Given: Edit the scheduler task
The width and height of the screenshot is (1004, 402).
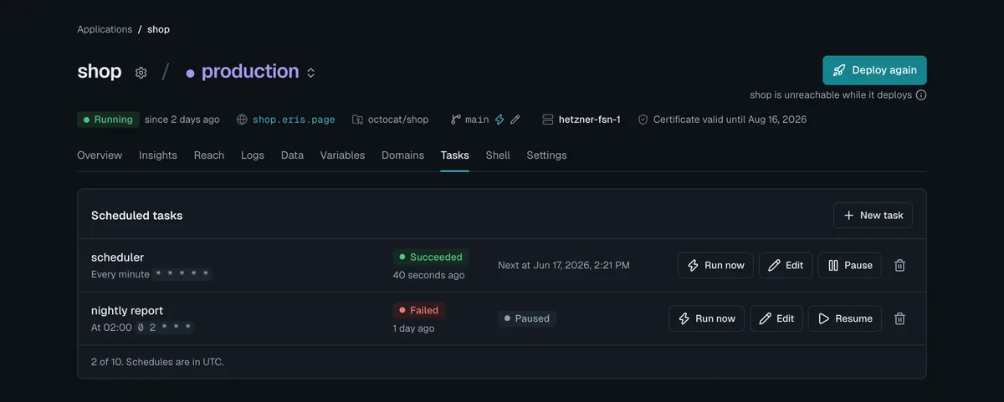Looking at the screenshot, I should 786,265.
